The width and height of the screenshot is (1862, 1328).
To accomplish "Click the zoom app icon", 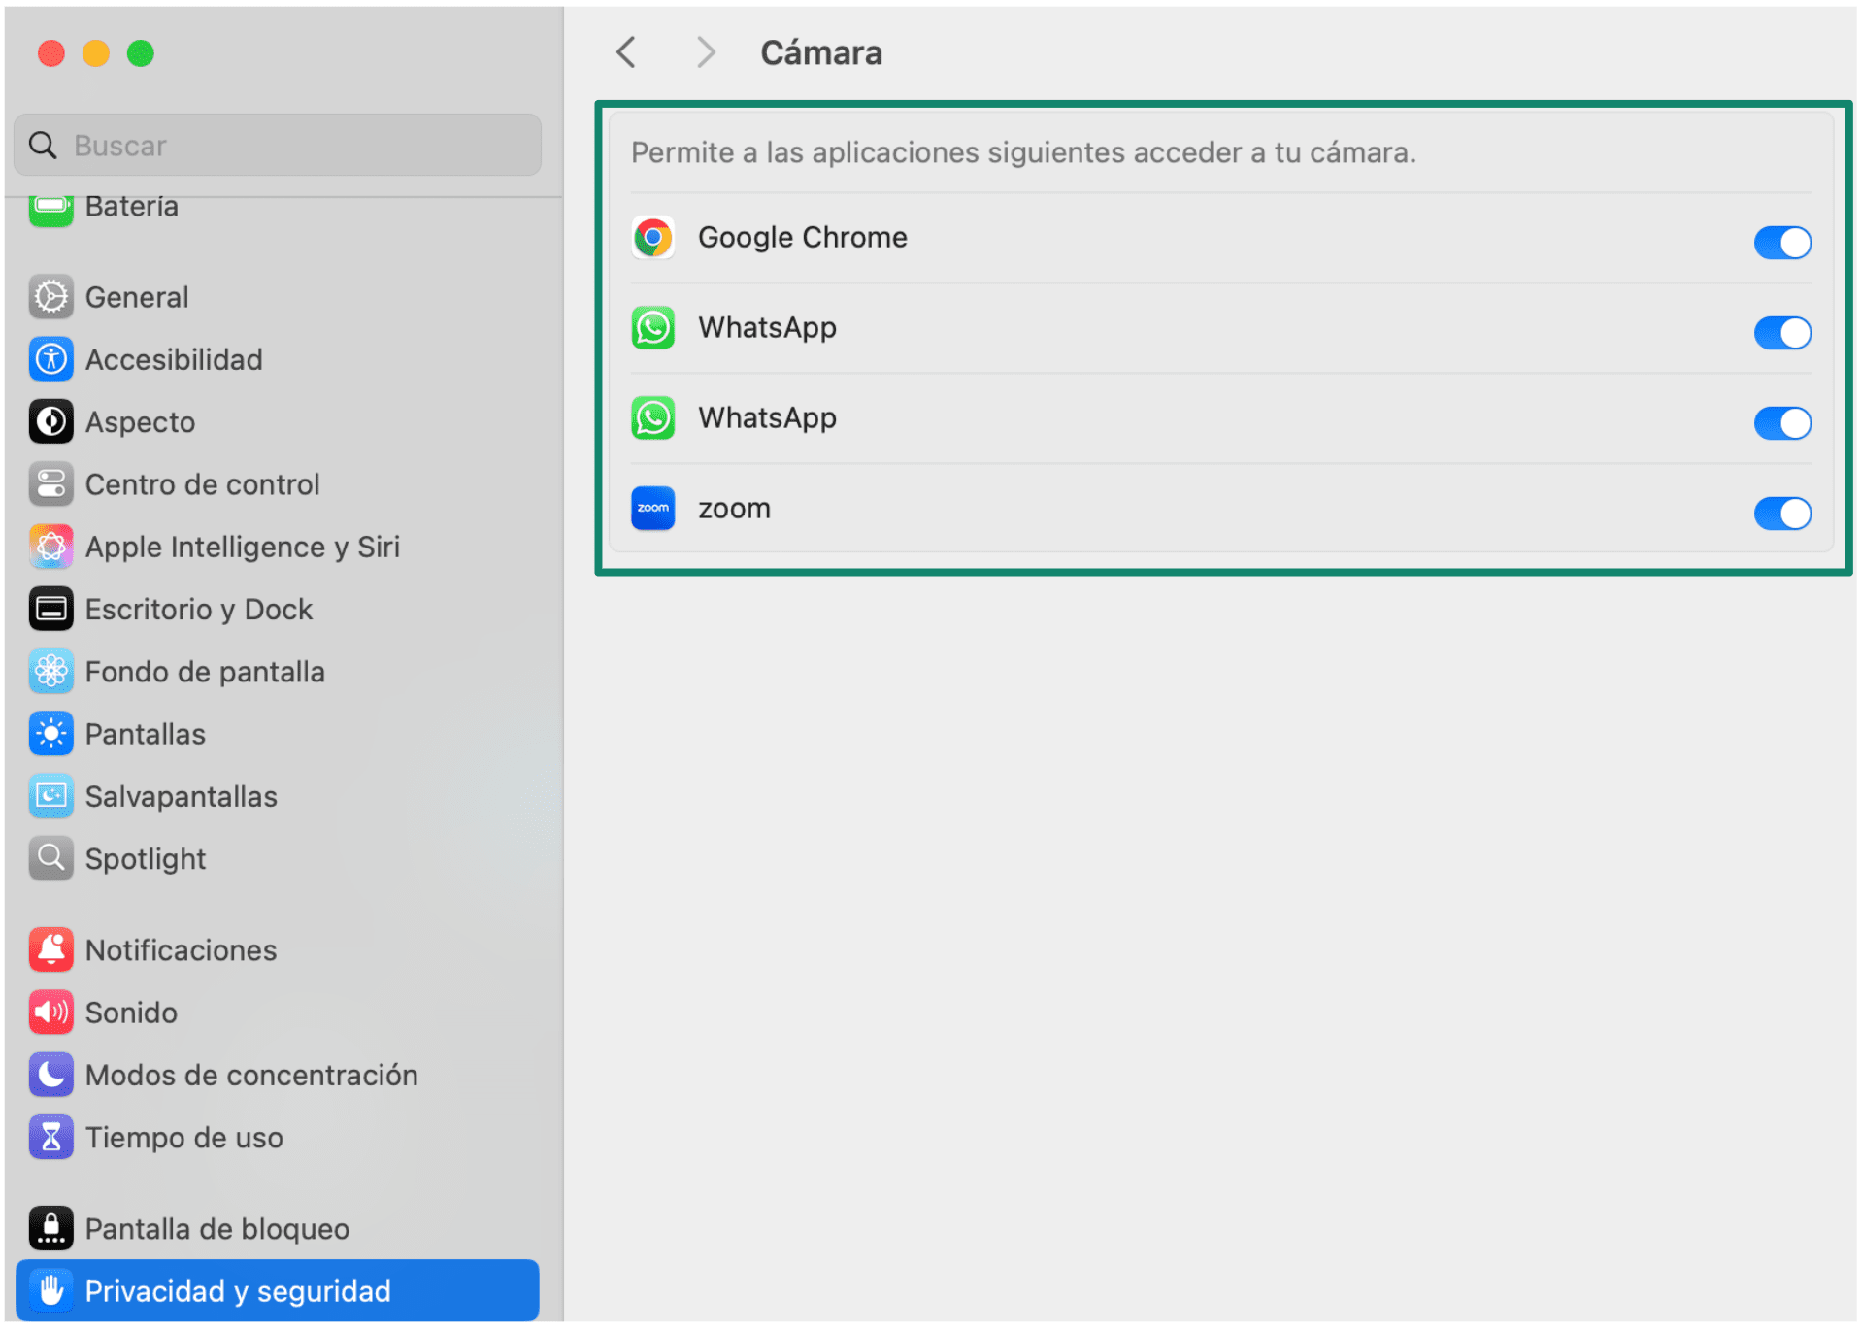I will (x=652, y=509).
